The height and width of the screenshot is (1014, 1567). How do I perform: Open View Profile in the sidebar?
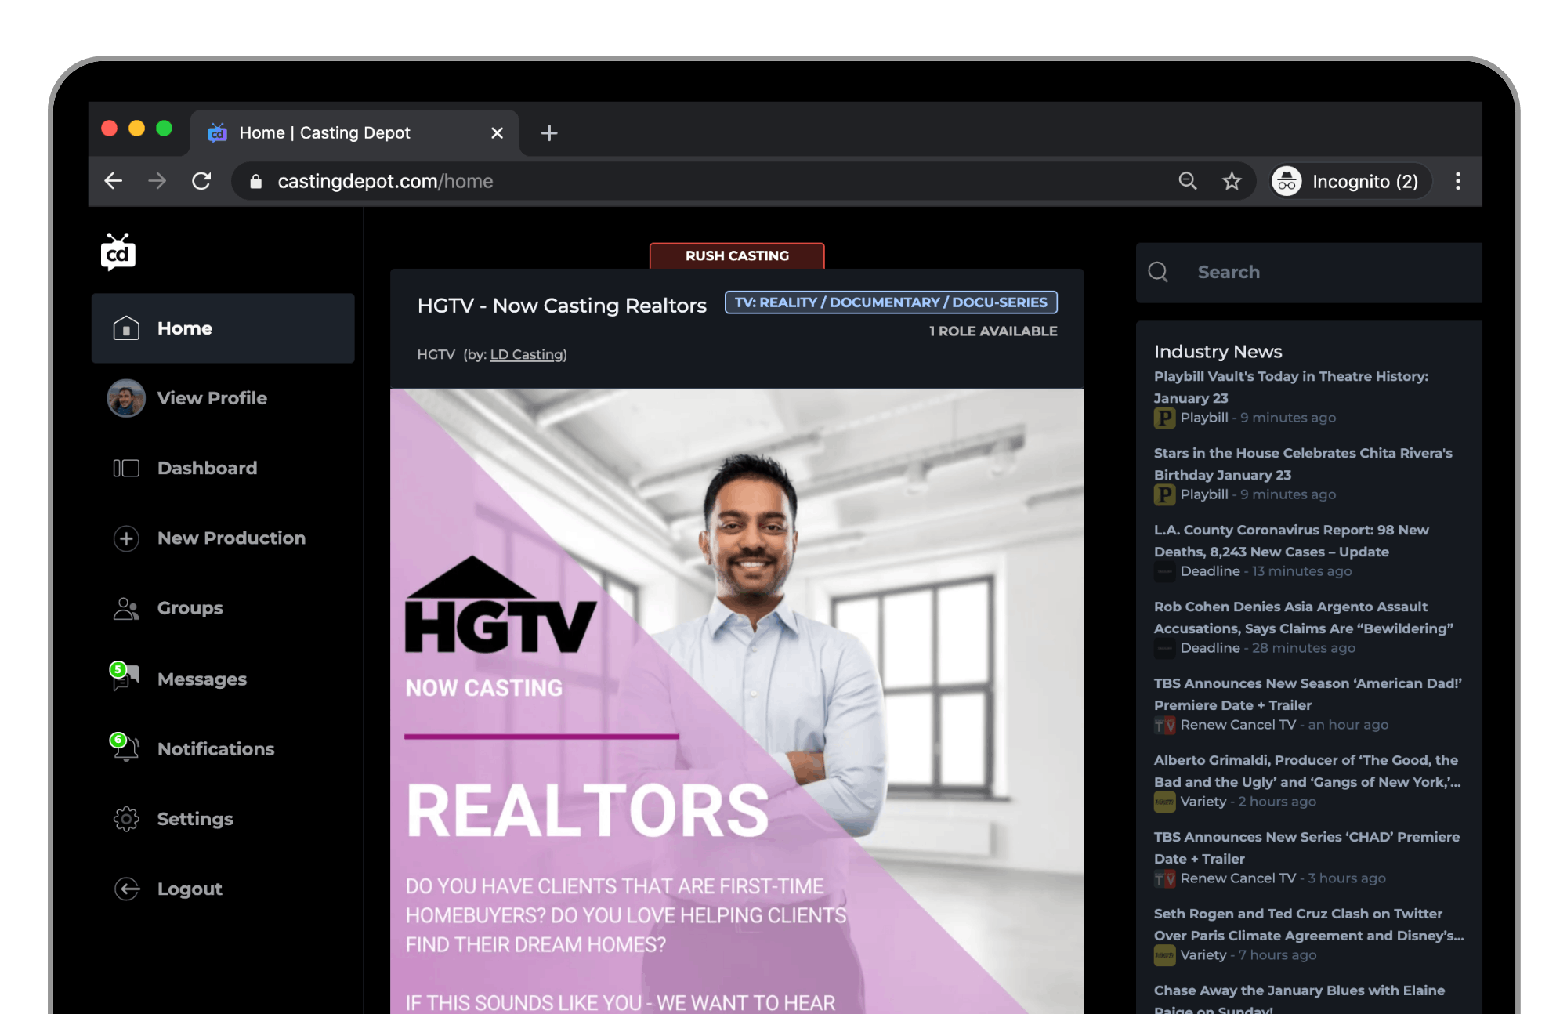(x=212, y=398)
